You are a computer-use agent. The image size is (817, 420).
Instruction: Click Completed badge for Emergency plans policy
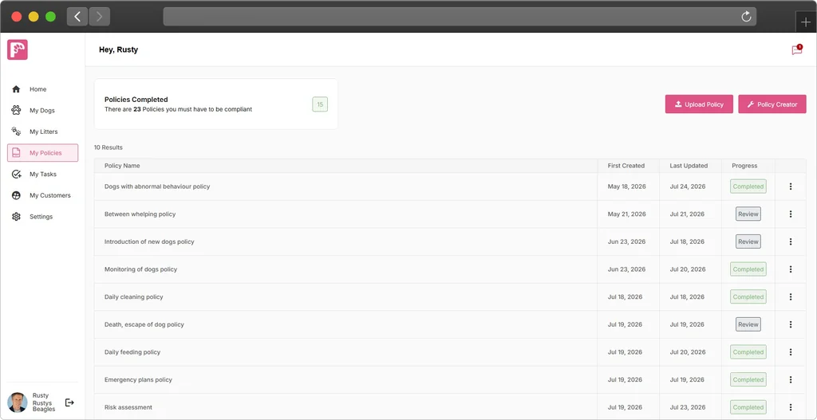tap(748, 379)
